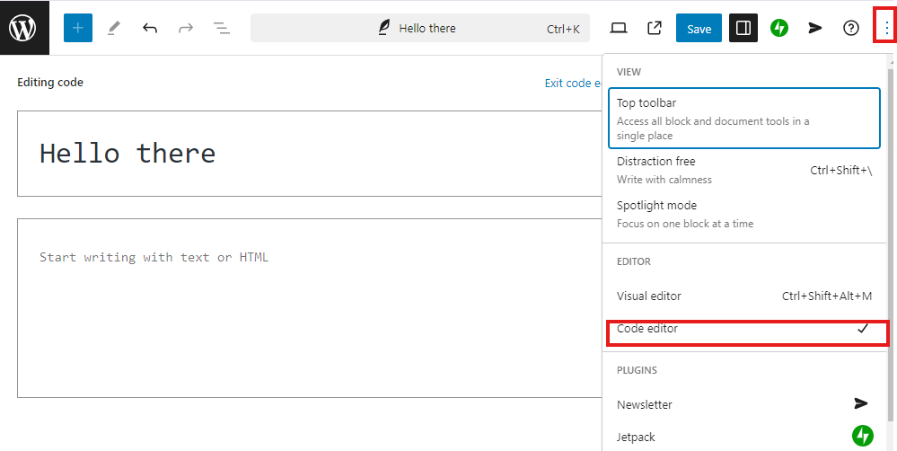Toggle the Settings sidebar panel icon
Image resolution: width=897 pixels, height=451 pixels.
click(x=743, y=28)
